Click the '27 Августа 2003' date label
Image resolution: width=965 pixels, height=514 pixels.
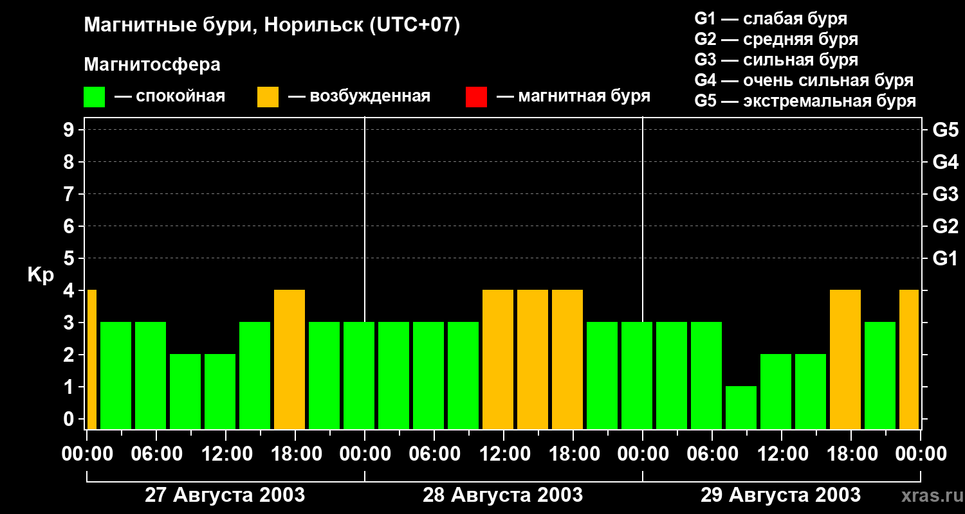click(225, 495)
